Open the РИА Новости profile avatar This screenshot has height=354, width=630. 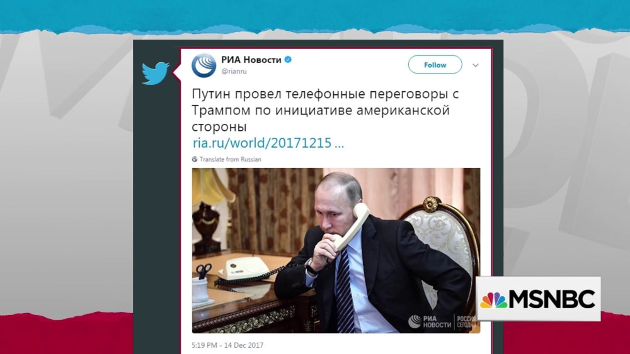[x=203, y=65]
